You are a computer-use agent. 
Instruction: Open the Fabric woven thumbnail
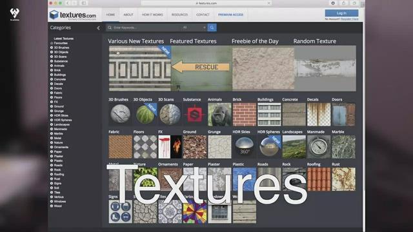coord(120,147)
